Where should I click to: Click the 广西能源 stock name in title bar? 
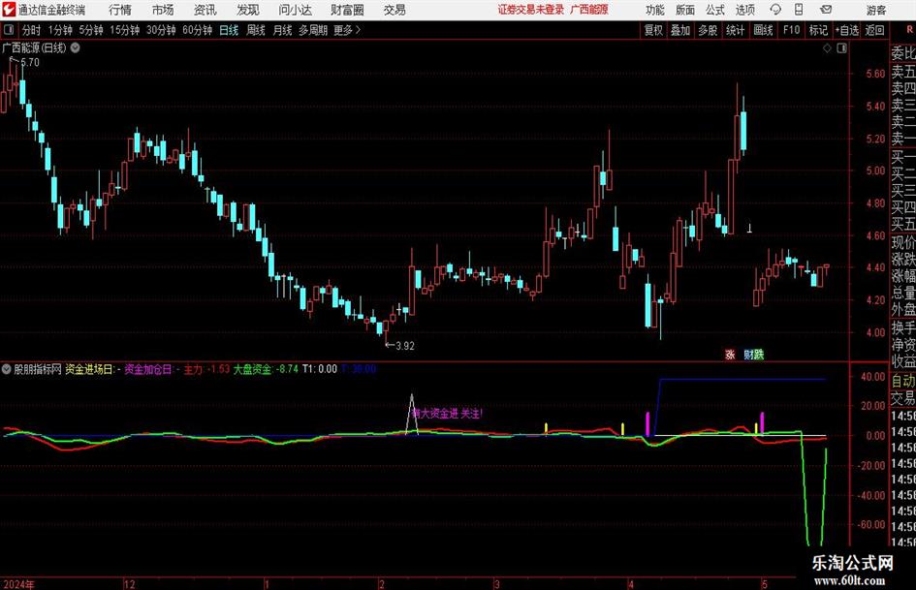[x=589, y=10]
